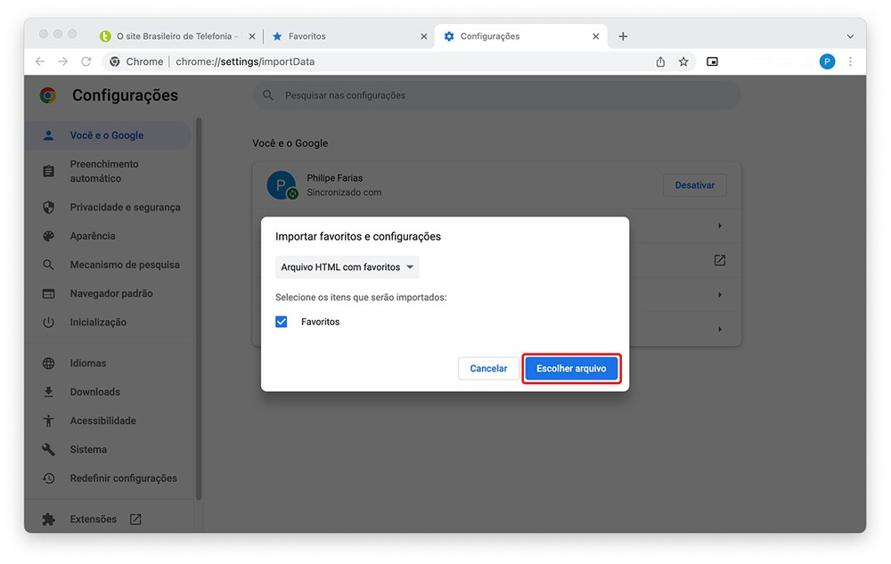
Task: Uncheck the Favoritos checkbox
Action: point(282,322)
